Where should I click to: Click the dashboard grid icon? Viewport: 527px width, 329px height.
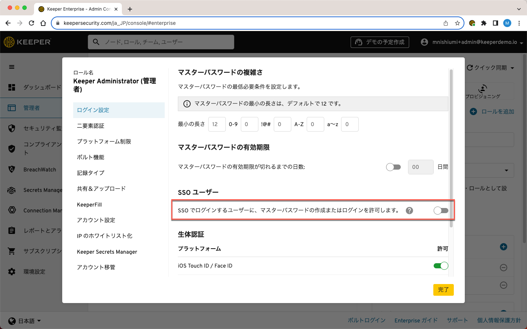click(12, 87)
